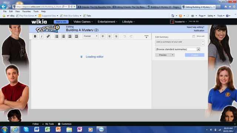This screenshot has height=133, width=237.
Task: Open Scooter14 user account menu
Action: pos(178,22)
